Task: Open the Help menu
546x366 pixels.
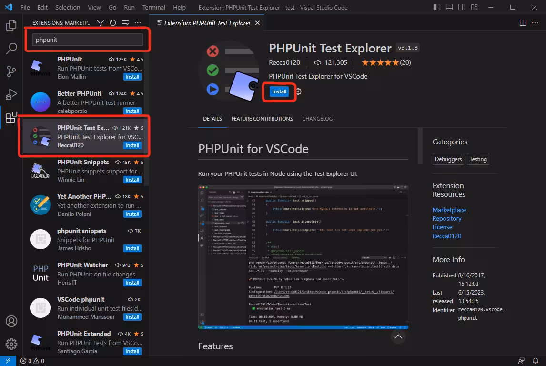Action: click(179, 7)
